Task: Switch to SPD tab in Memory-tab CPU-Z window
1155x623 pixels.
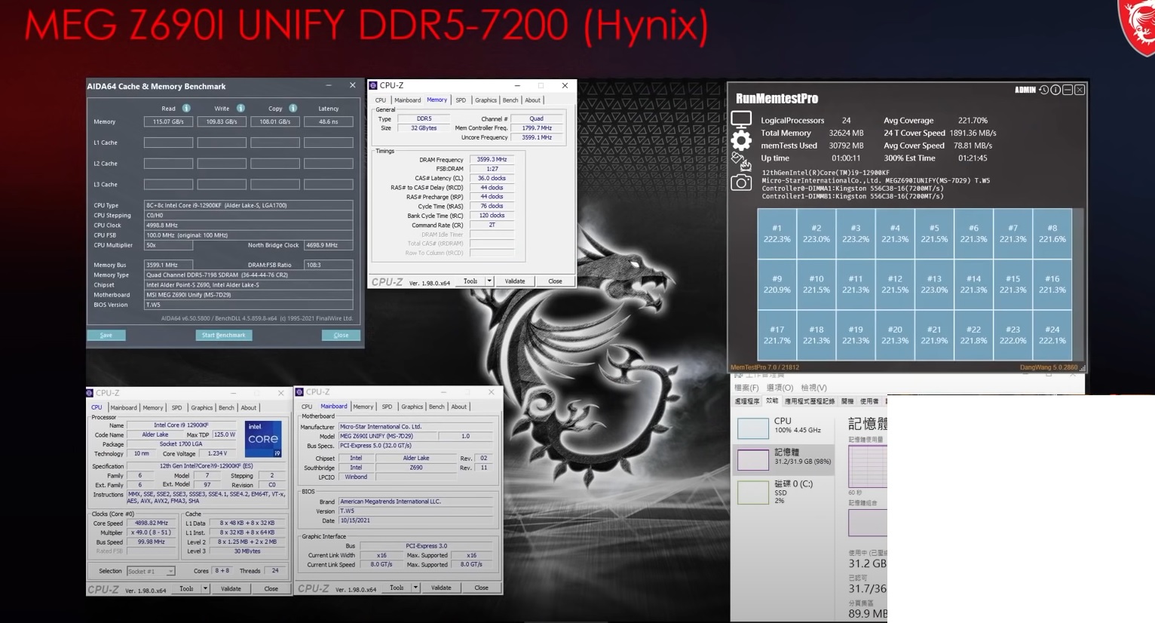Action: point(461,100)
